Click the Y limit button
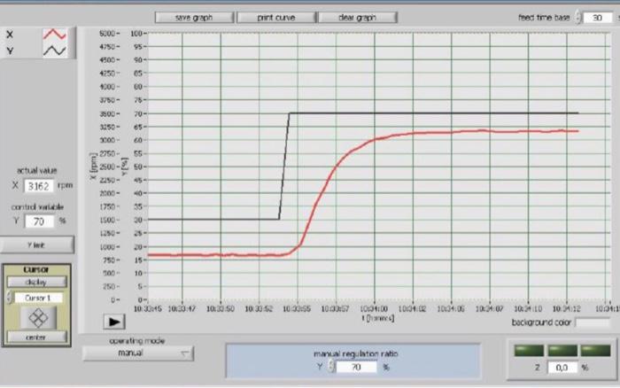This screenshot has width=620, height=388. [x=37, y=244]
